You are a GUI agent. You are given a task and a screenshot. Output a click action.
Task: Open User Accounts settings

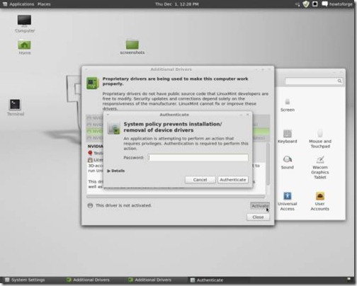[x=320, y=201]
